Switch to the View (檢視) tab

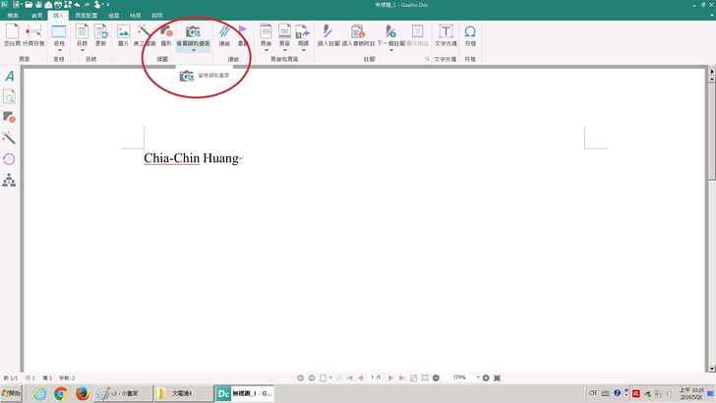click(x=135, y=16)
